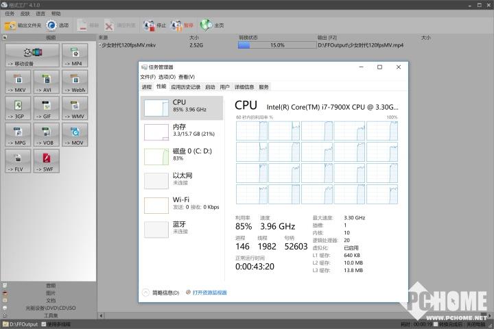
Task: Collapse Task Manager with 简略信息(D) arrow
Action: (x=145, y=293)
